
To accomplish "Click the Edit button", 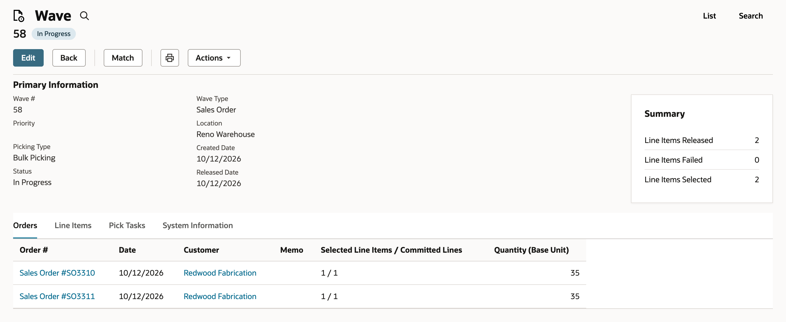I will coord(28,58).
